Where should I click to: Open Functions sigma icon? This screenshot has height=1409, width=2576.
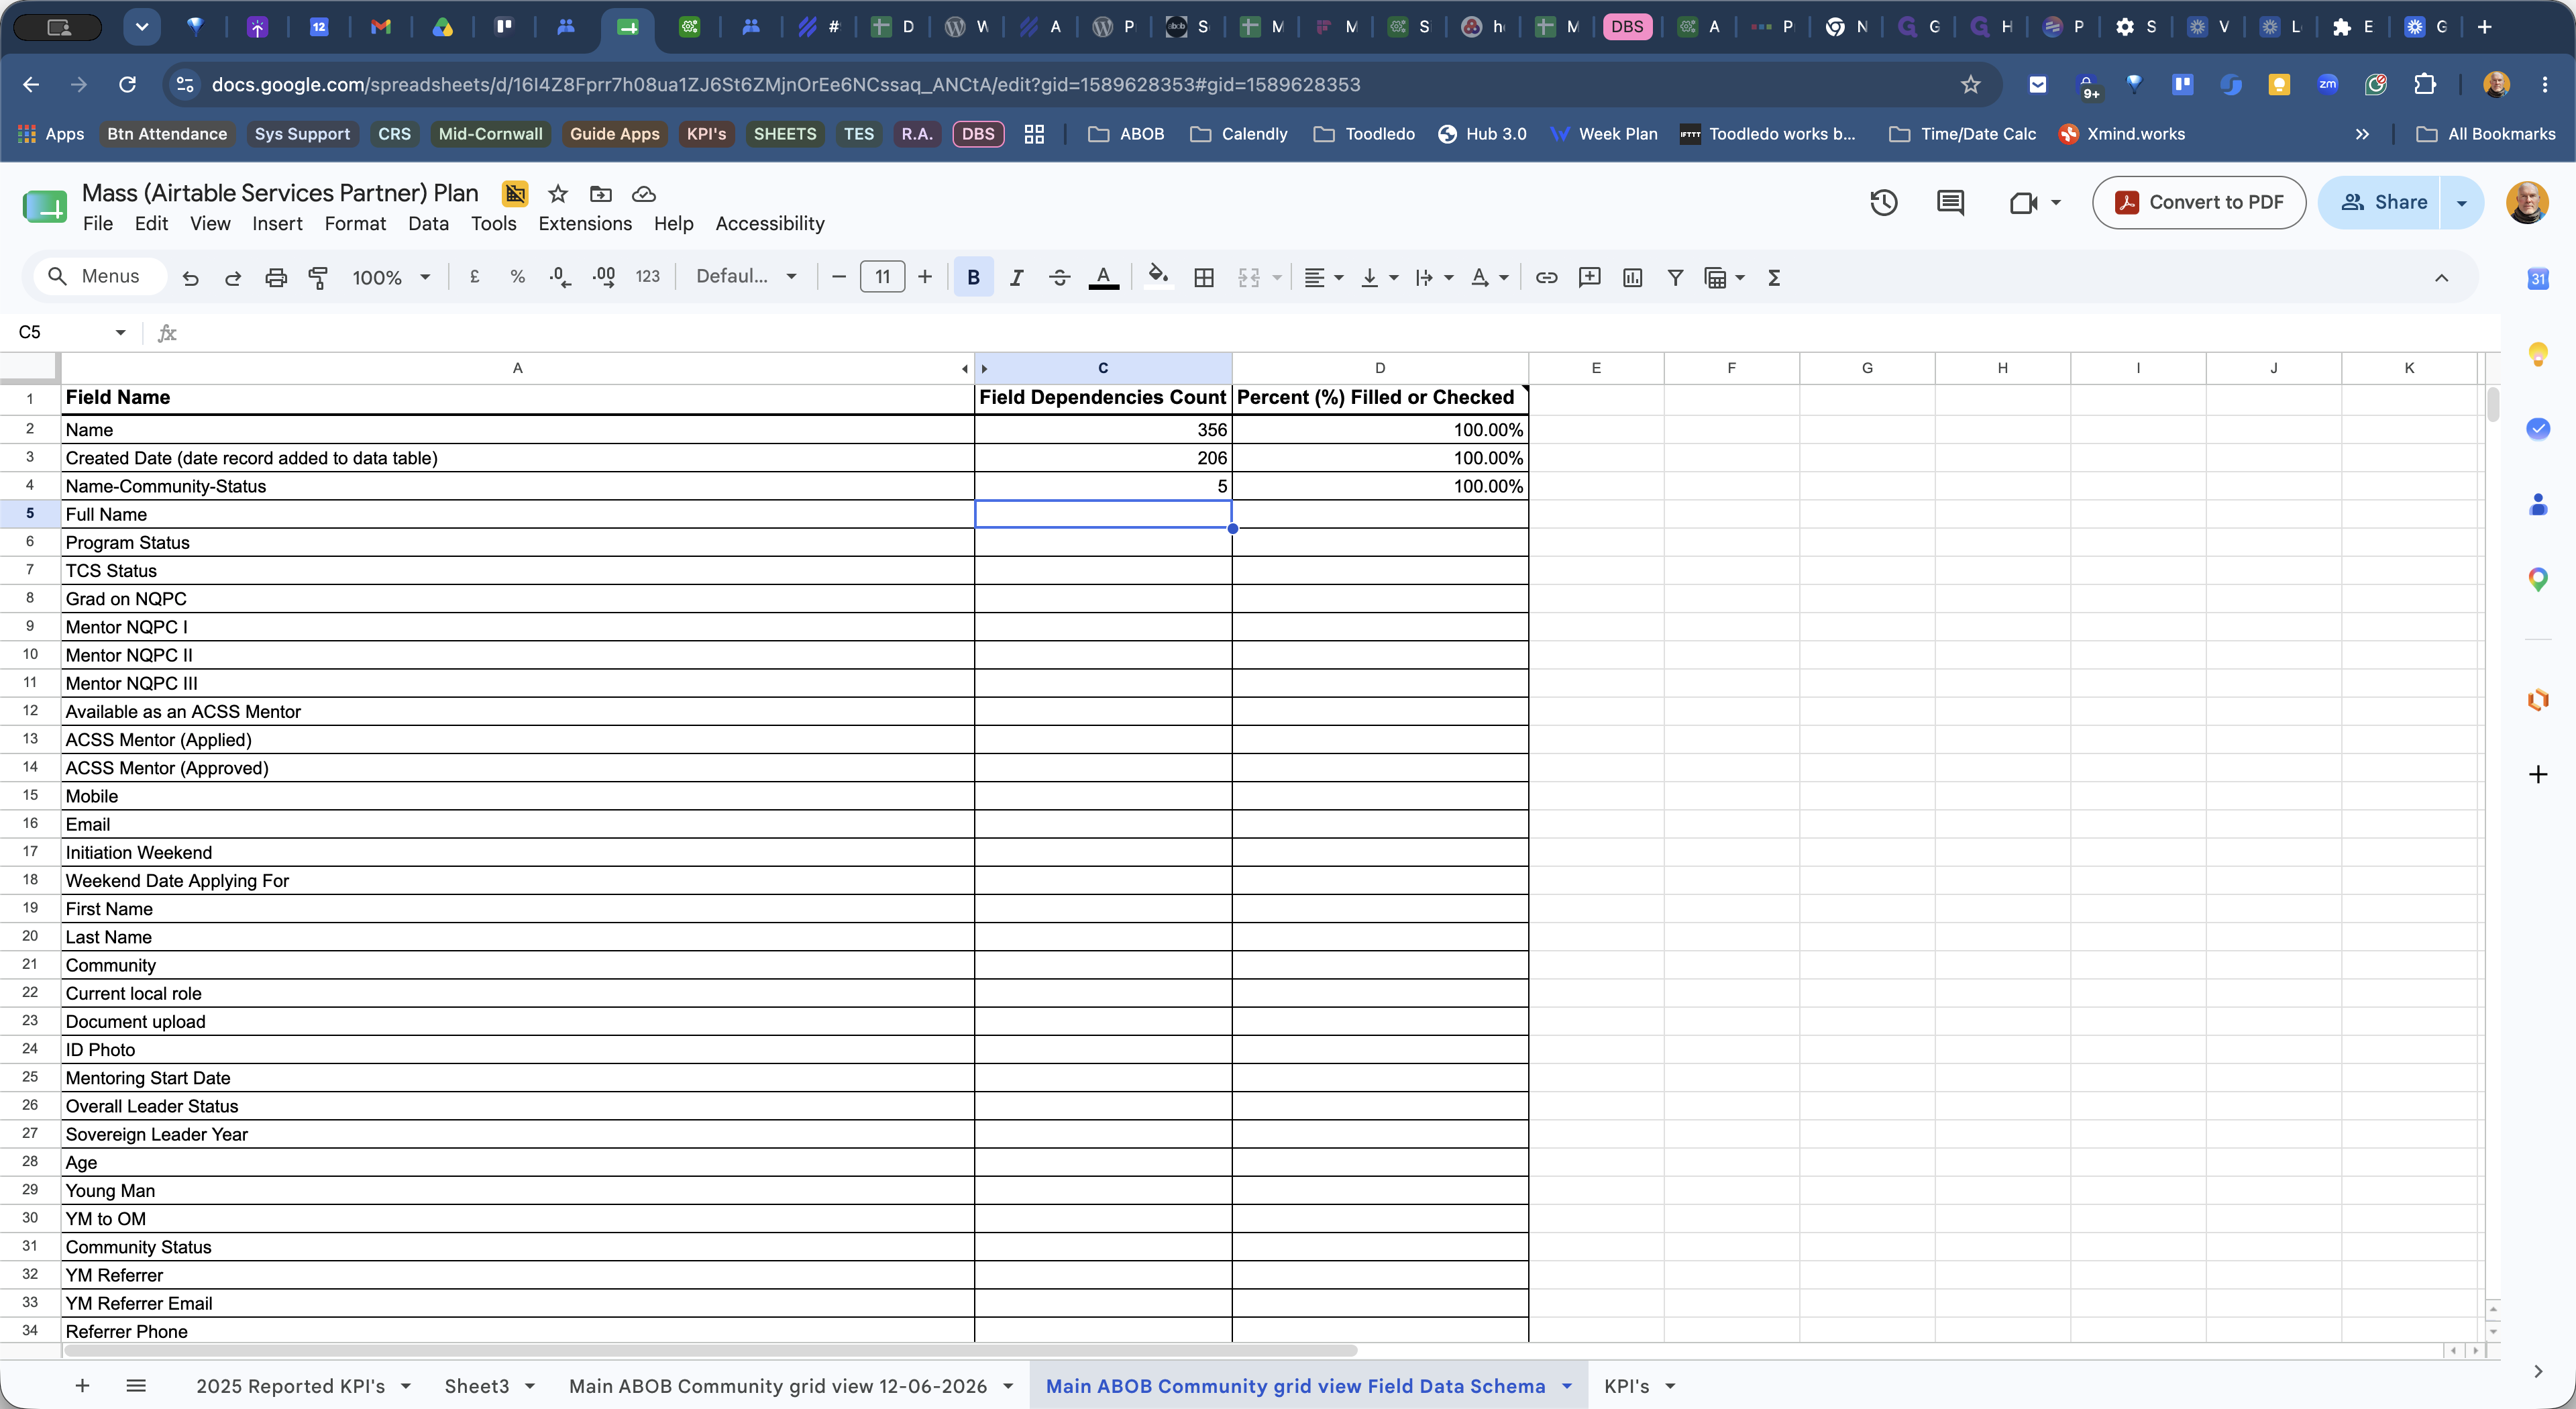pos(1774,278)
